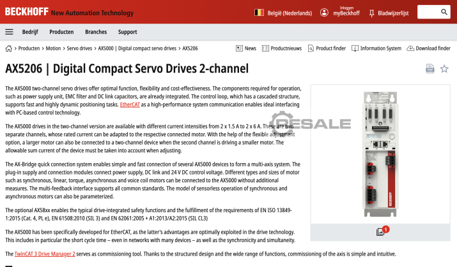Open the Product finder link

pyautogui.click(x=331, y=48)
